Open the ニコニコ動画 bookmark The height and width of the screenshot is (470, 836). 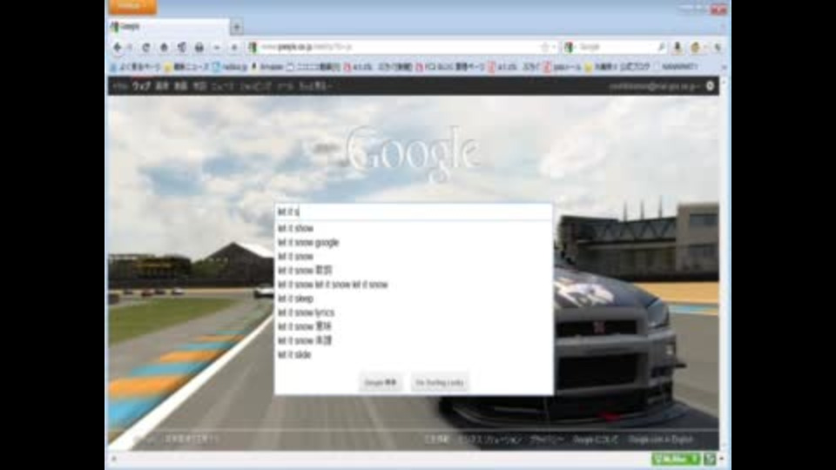click(x=313, y=67)
